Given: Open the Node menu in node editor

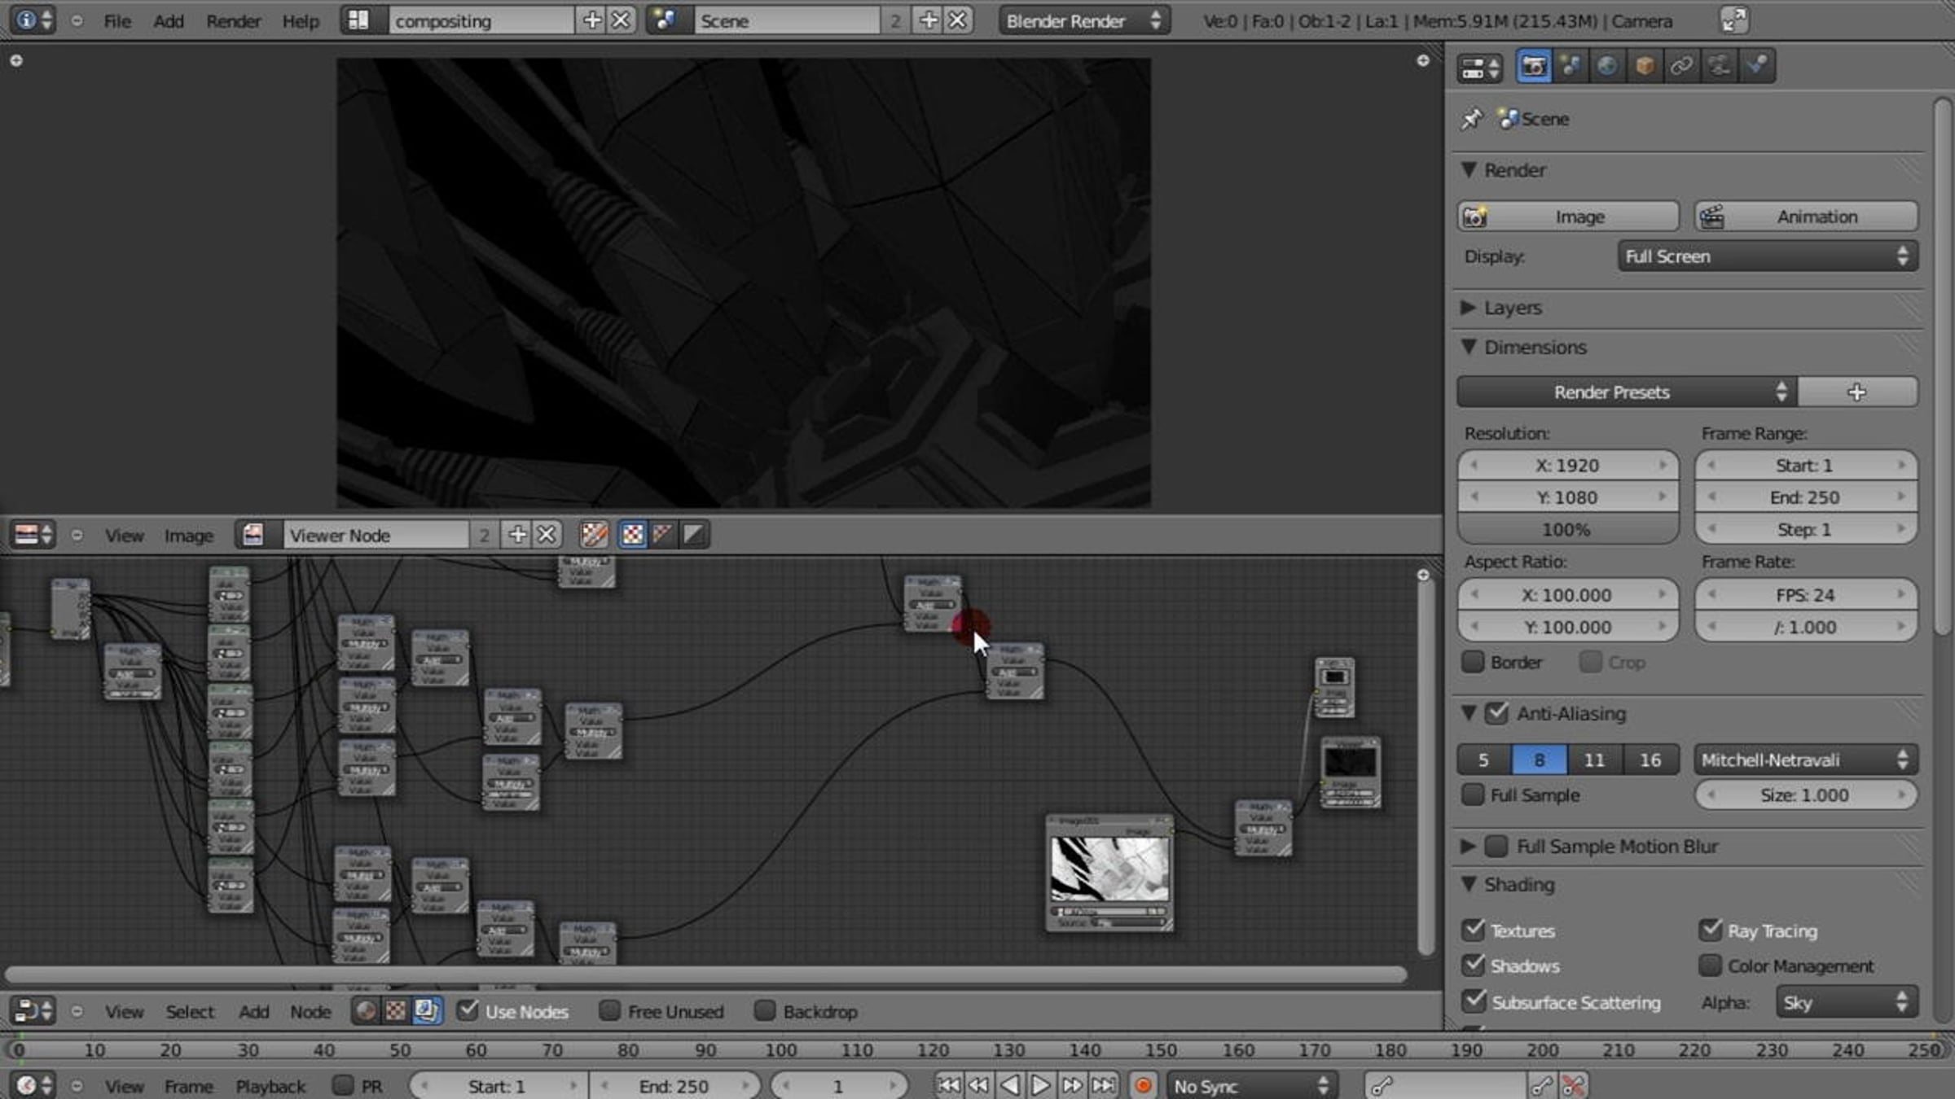Looking at the screenshot, I should (310, 1011).
